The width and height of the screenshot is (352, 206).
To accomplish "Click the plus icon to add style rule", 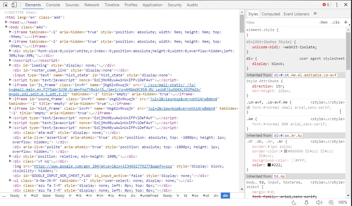I will (345, 22).
